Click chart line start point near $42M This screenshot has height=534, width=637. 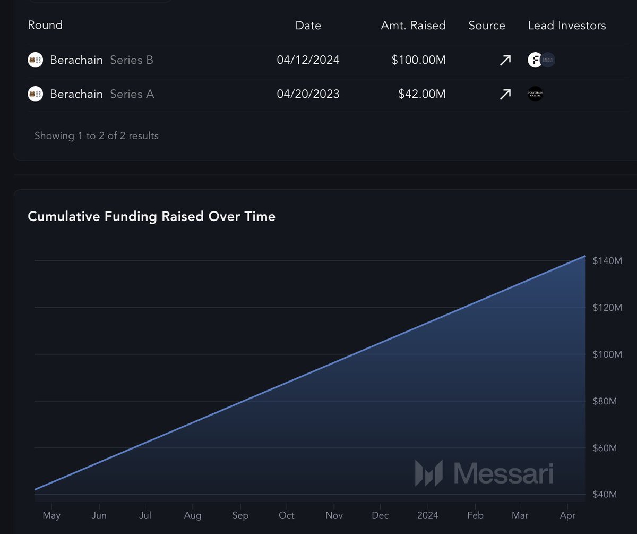(36, 489)
